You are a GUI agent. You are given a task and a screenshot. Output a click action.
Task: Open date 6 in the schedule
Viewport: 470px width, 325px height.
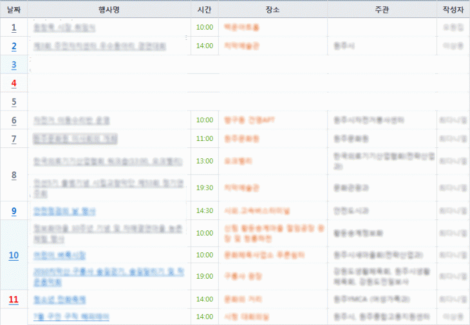coord(14,120)
